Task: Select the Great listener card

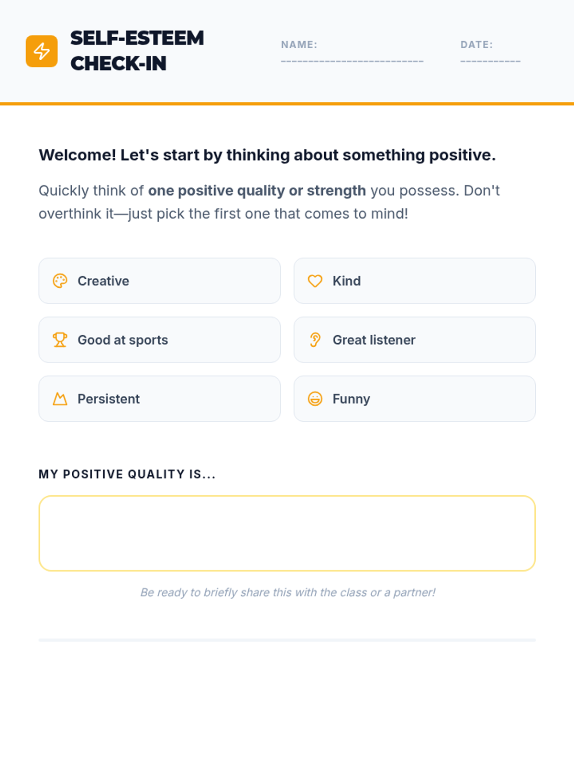Action: pyautogui.click(x=414, y=340)
